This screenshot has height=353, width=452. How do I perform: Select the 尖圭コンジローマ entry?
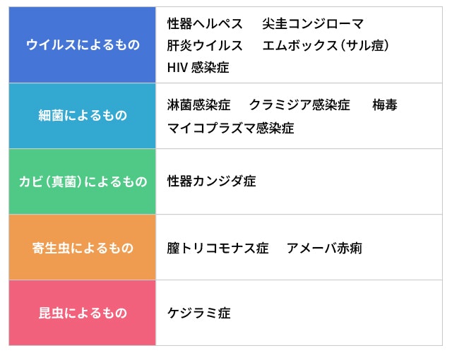coord(313,24)
